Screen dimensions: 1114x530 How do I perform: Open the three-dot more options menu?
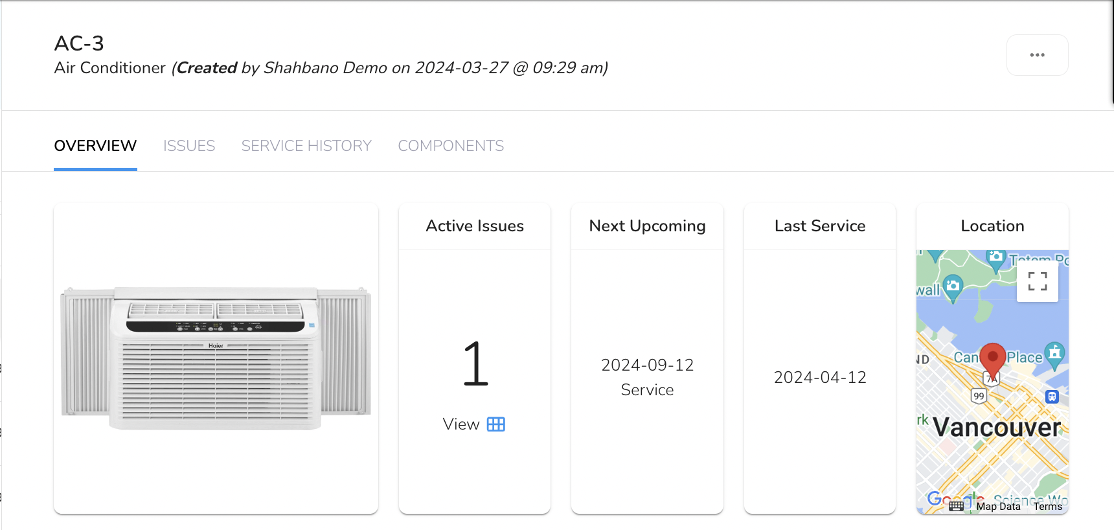point(1037,55)
